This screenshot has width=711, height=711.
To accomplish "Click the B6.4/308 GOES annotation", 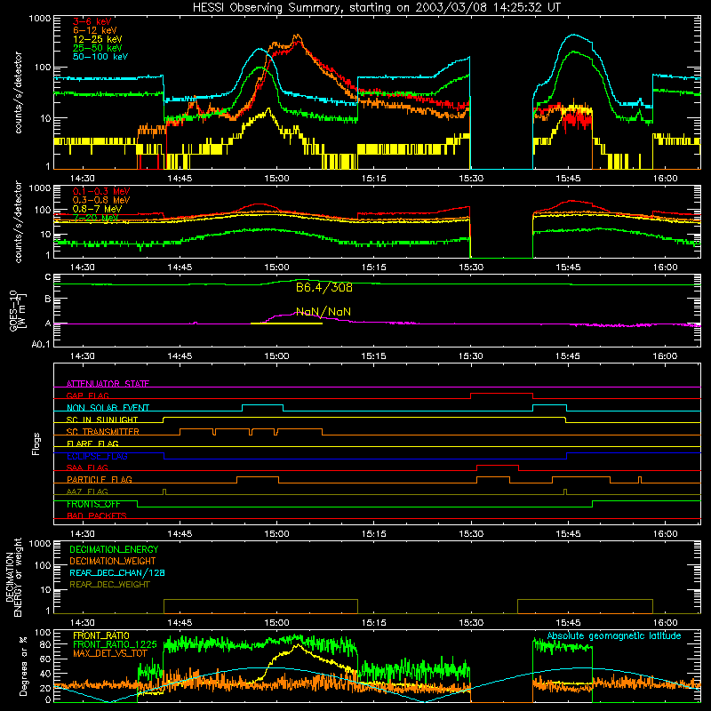I will (x=324, y=287).
